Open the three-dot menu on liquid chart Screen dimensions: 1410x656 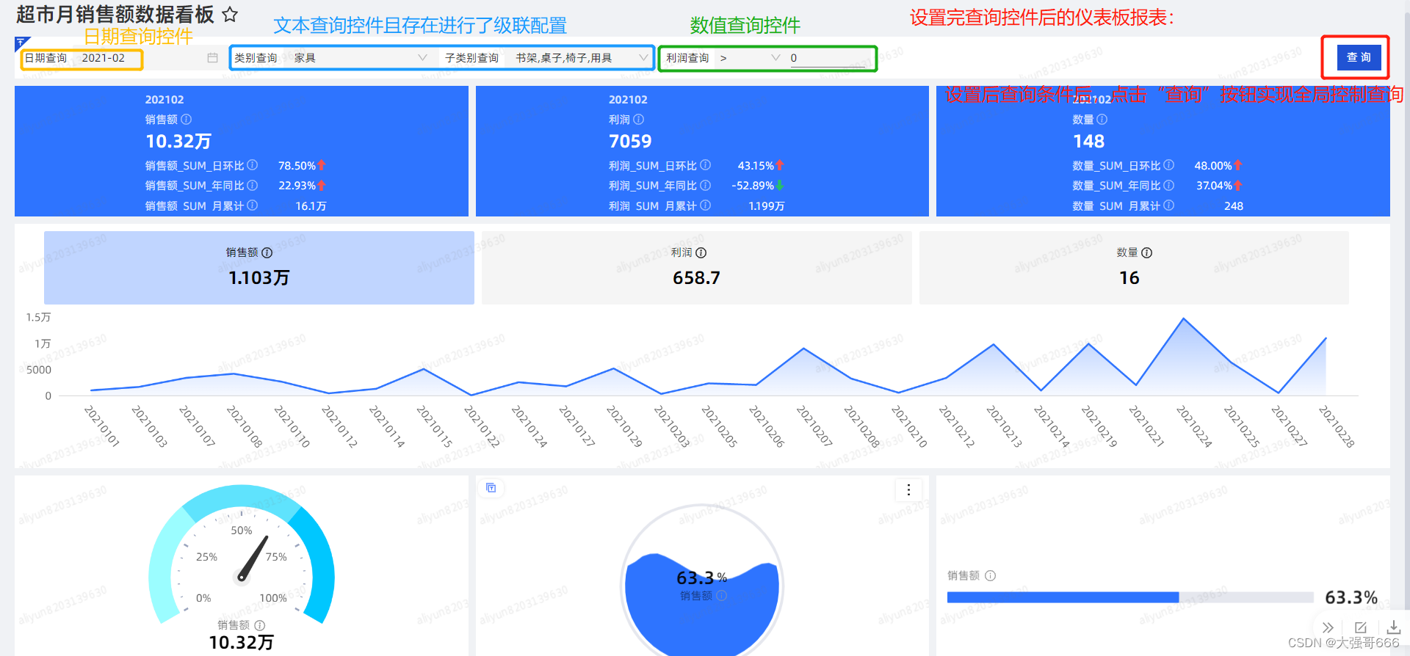[908, 489]
